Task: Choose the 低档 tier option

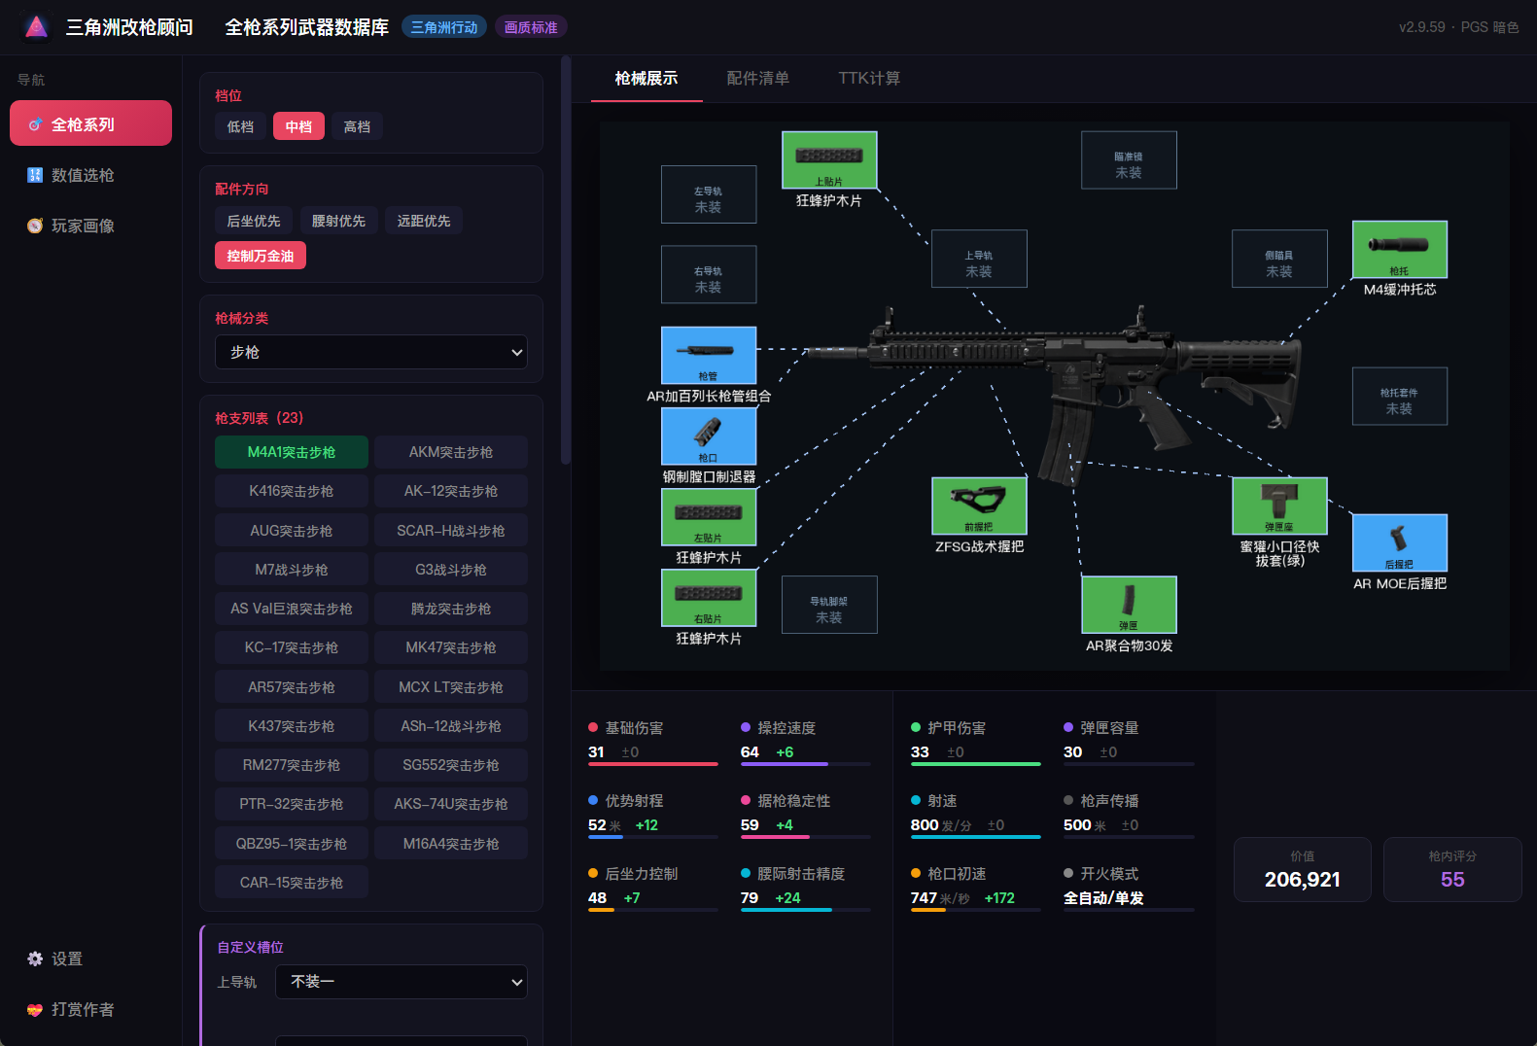Action: (240, 126)
